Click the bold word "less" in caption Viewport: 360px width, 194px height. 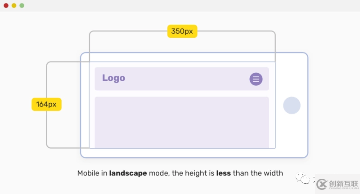(224, 173)
